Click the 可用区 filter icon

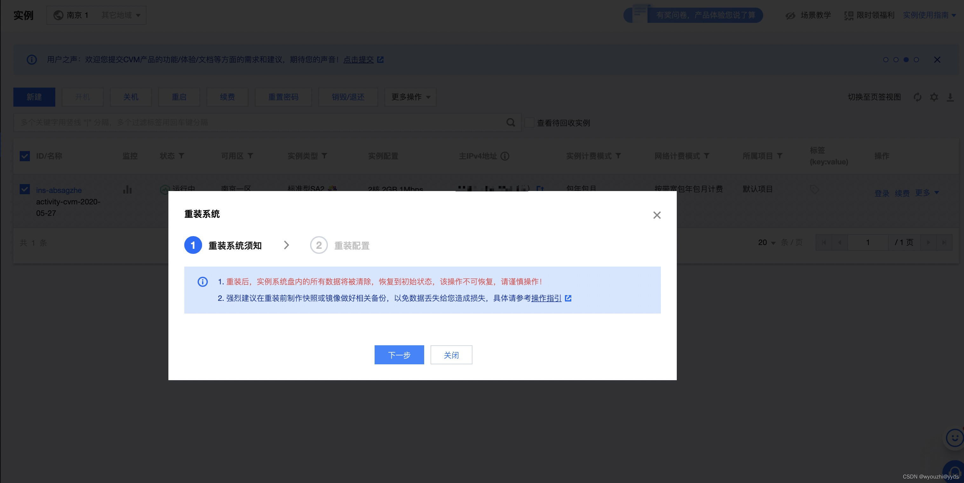tap(250, 155)
